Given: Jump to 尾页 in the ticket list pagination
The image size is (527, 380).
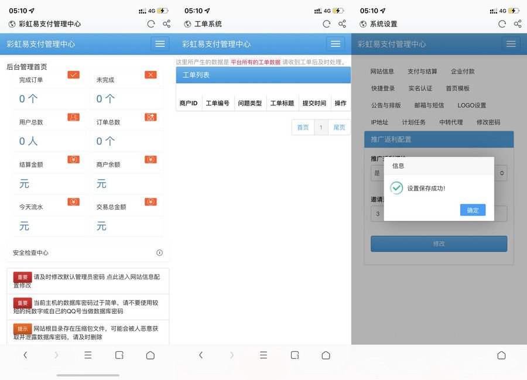Looking at the screenshot, I should [338, 127].
